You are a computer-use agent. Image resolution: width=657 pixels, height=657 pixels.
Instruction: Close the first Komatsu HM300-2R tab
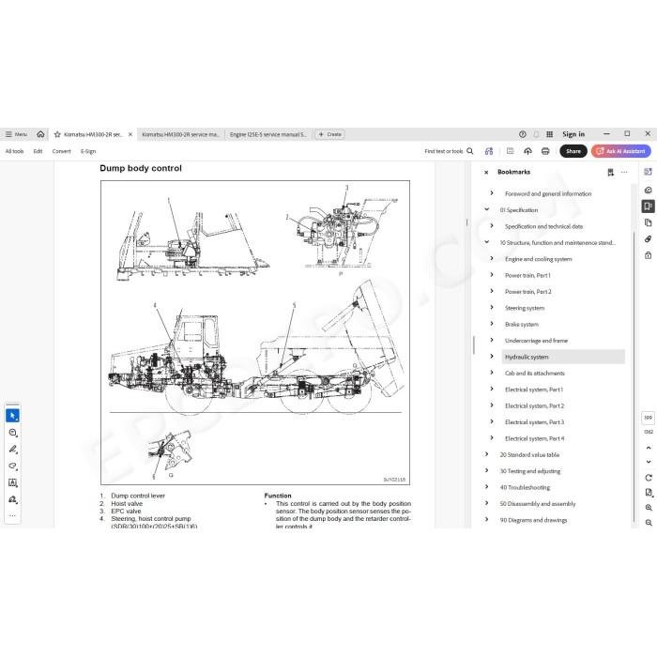130,134
